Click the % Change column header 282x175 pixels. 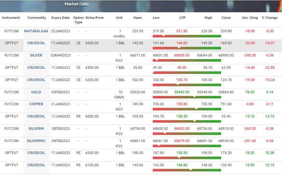pos(269,18)
